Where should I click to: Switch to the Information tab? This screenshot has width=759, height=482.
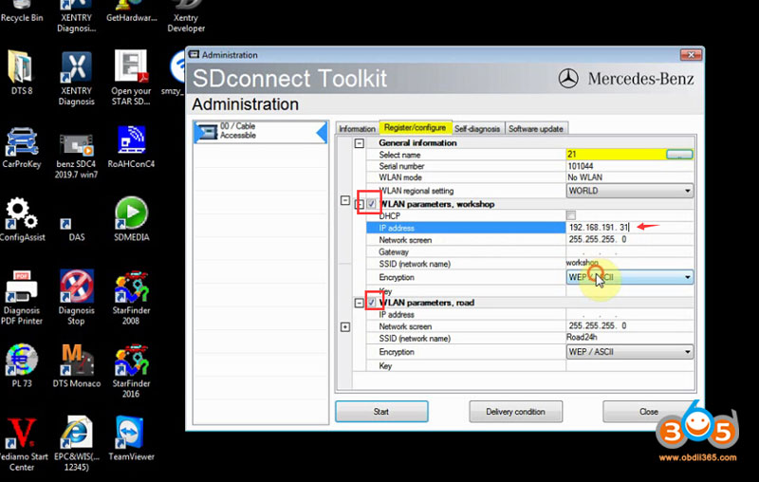(x=358, y=129)
